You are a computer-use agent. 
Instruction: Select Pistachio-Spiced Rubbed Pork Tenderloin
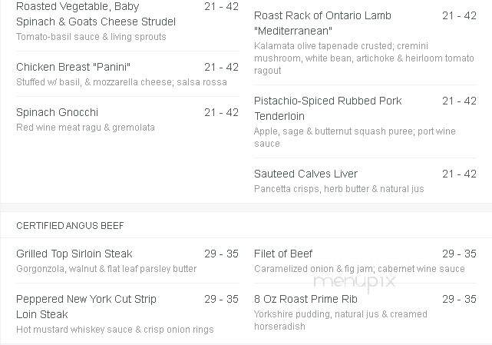(x=328, y=108)
